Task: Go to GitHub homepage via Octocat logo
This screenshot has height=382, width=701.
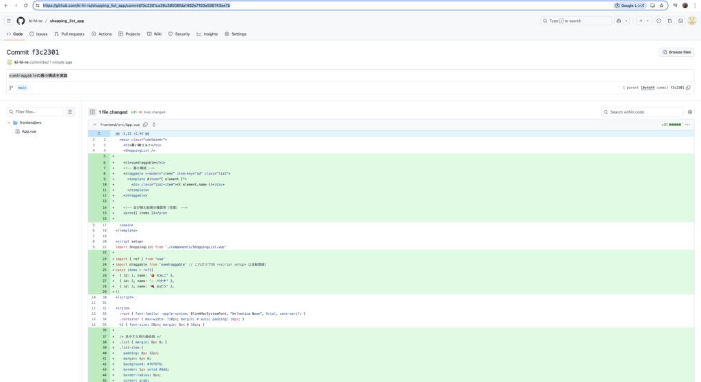Action: tap(21, 21)
